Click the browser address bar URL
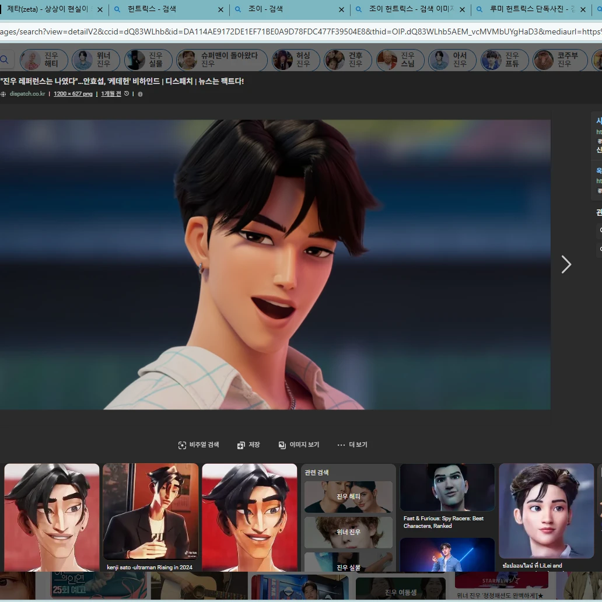602x602 pixels. pos(301,32)
